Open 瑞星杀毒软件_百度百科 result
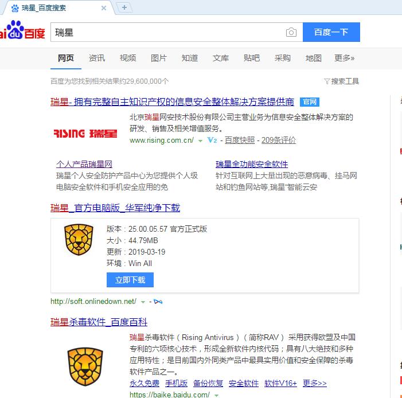402x398 pixels. (99, 322)
